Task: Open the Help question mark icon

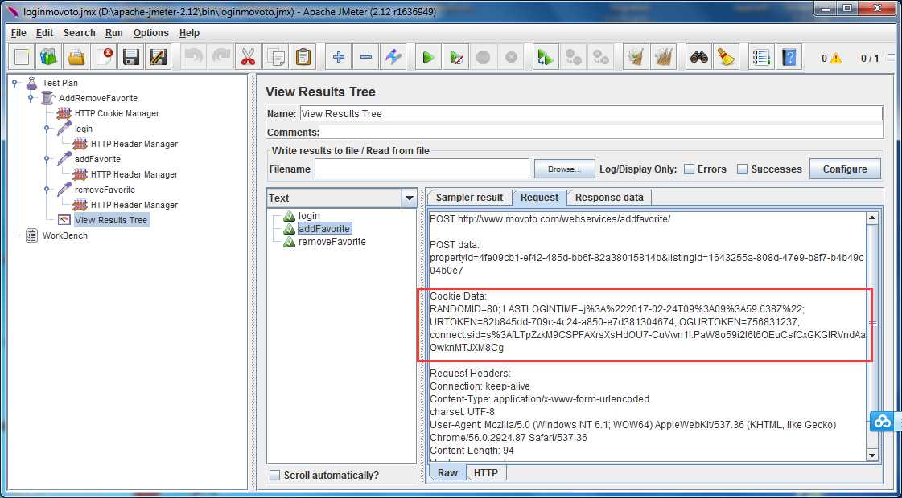Action: point(789,58)
